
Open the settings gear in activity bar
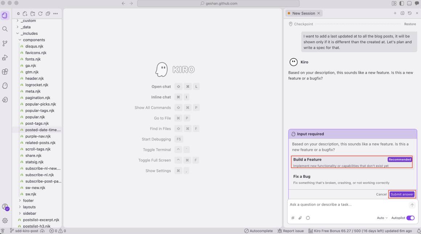pos(5,220)
